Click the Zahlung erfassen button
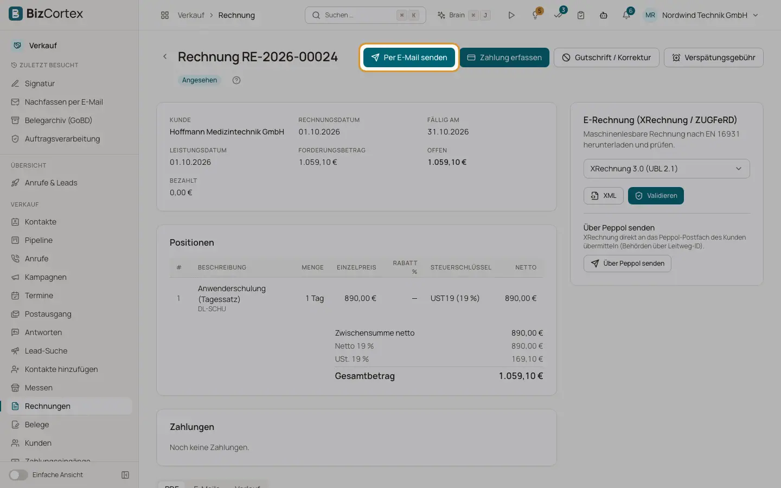 (504, 57)
